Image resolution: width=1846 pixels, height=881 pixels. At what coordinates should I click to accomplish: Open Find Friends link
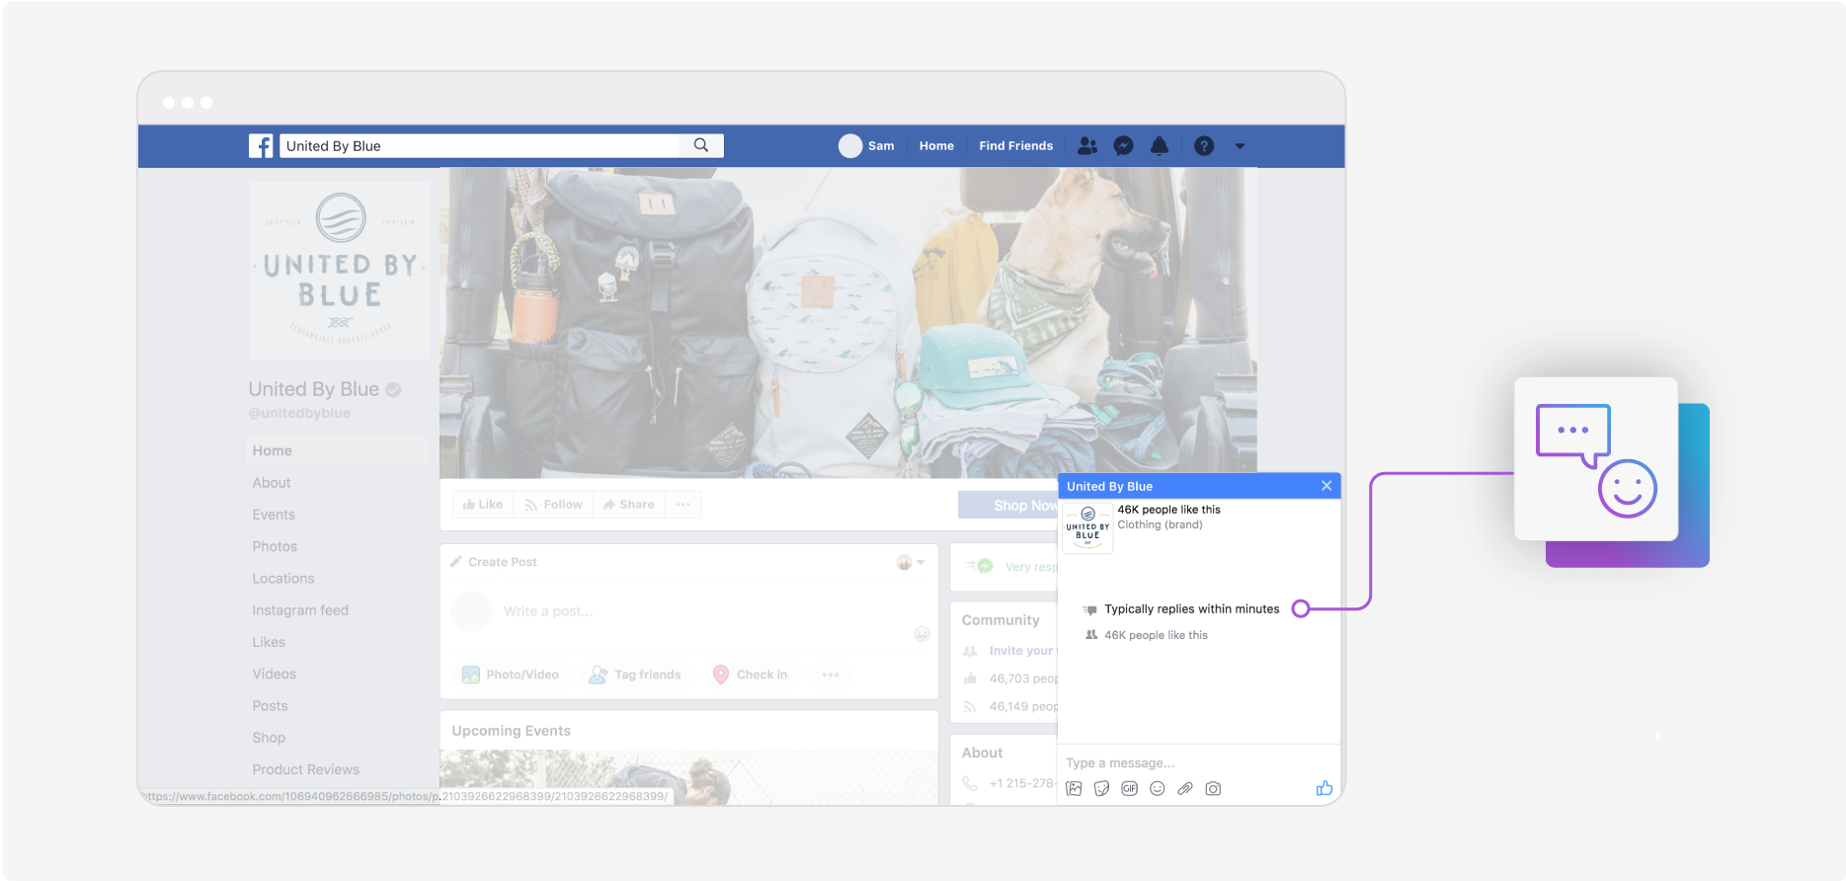(1016, 146)
